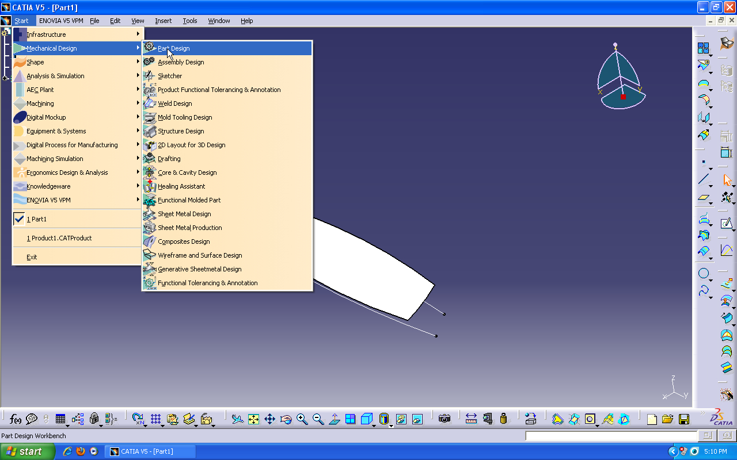Click the Formula f(x) icon
The height and width of the screenshot is (460, 737).
16,419
